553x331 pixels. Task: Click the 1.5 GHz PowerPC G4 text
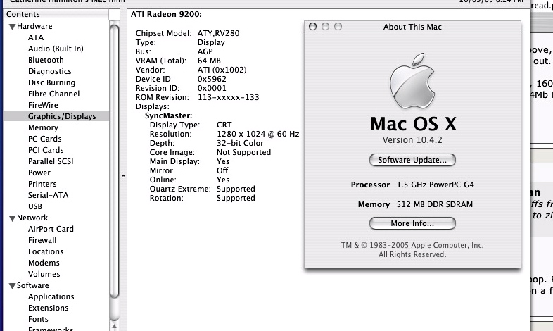coord(436,185)
